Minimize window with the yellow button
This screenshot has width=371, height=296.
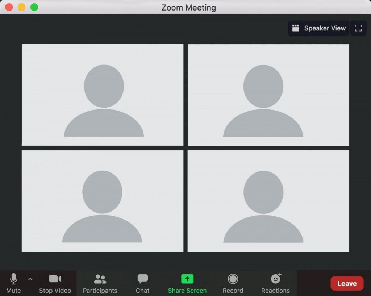click(21, 7)
